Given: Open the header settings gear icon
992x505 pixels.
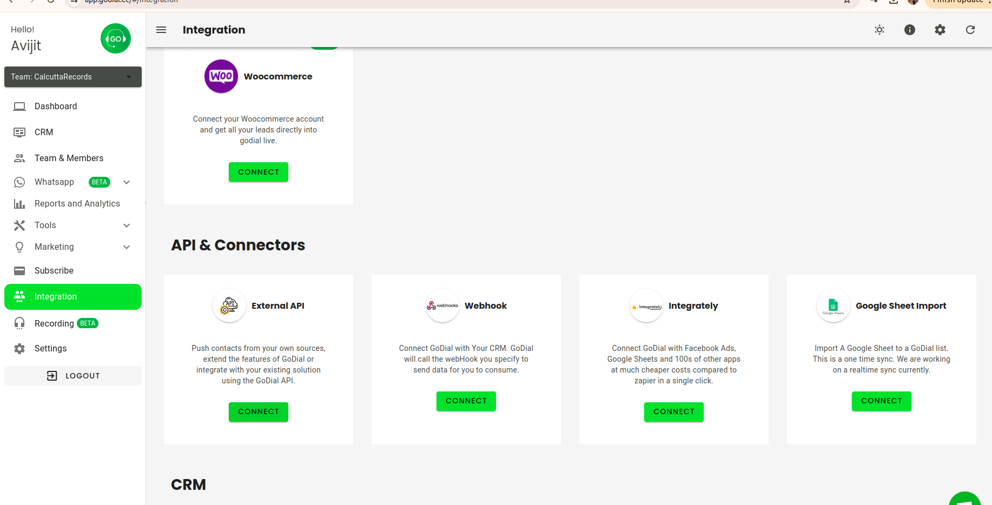Looking at the screenshot, I should tap(940, 30).
